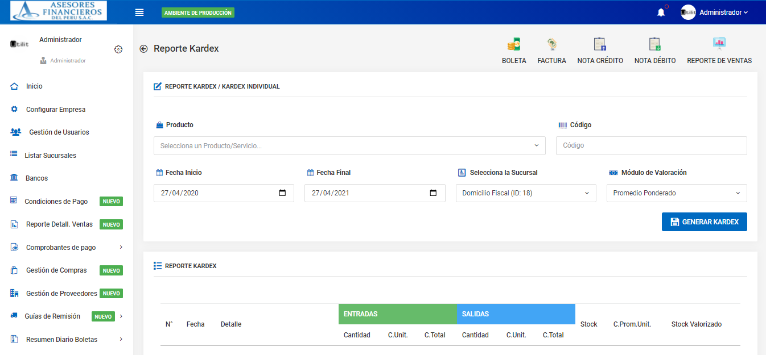Open the notifications bell
Screen dimensions: 766x355
[661, 12]
